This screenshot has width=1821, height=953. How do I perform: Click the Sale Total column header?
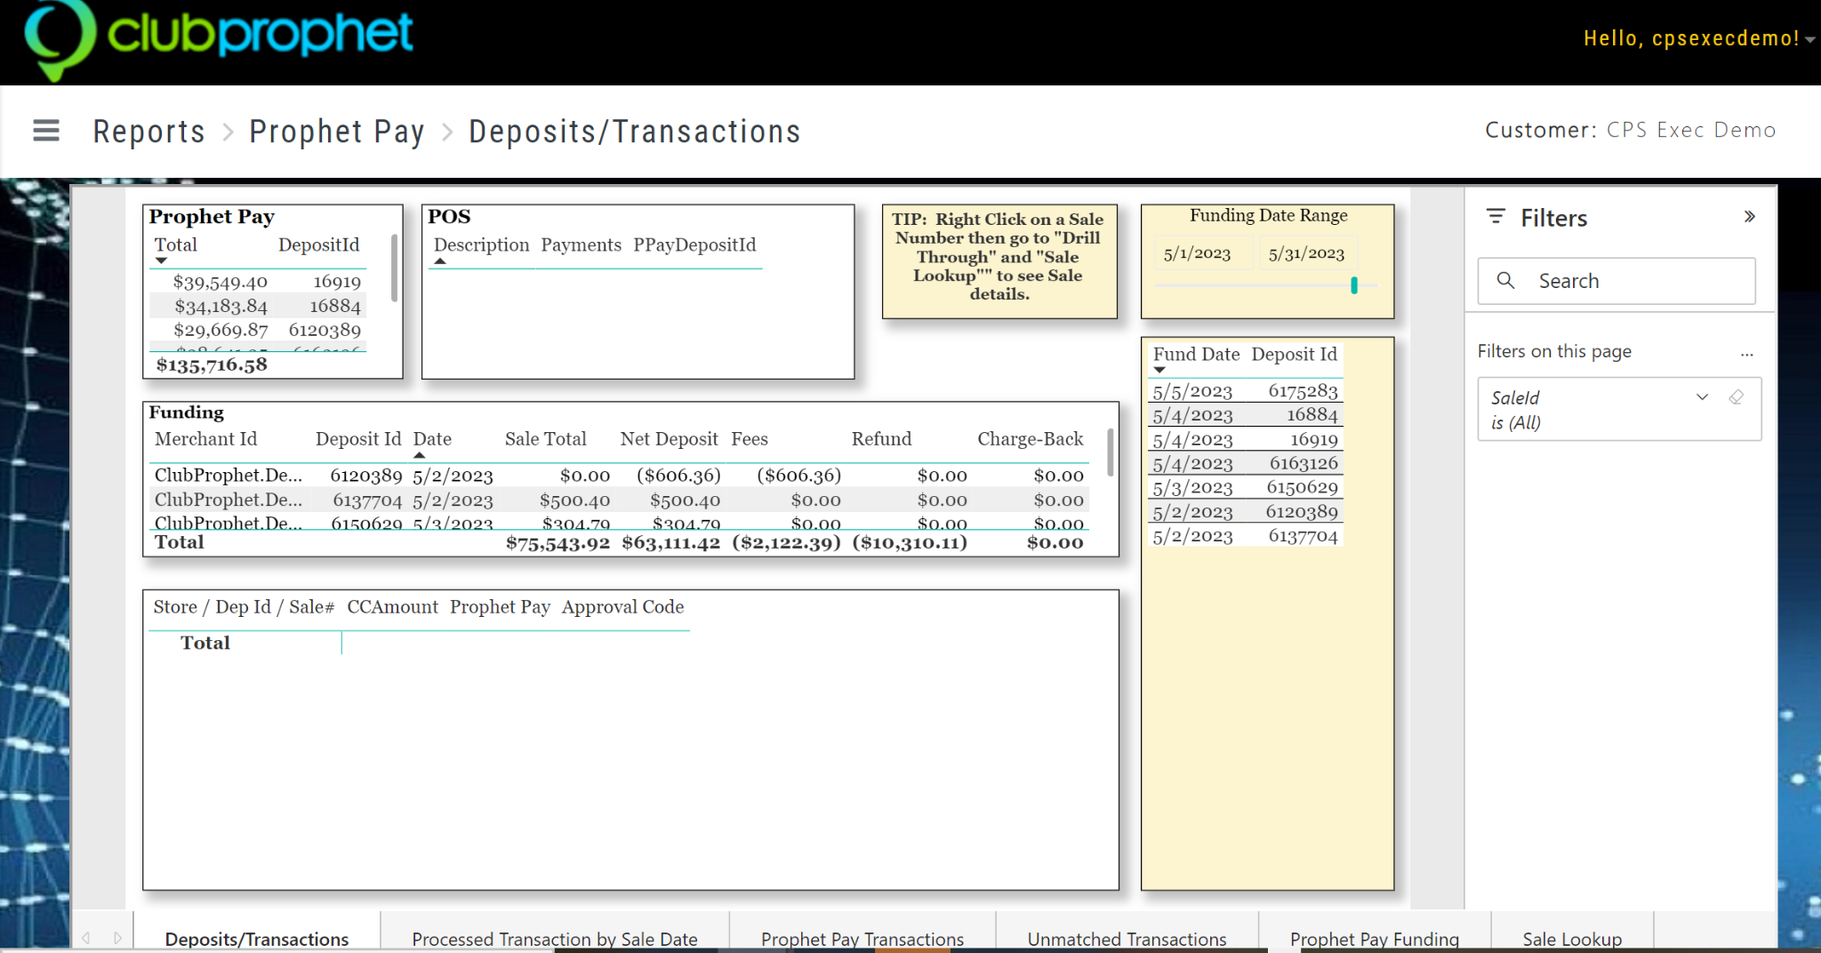pos(545,439)
